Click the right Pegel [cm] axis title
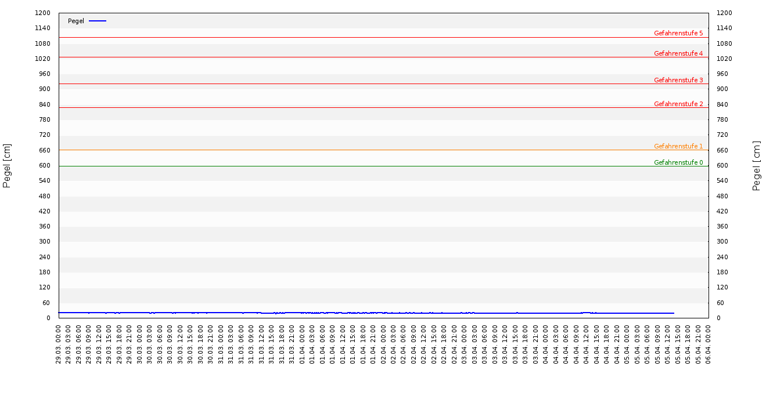 click(x=757, y=165)
